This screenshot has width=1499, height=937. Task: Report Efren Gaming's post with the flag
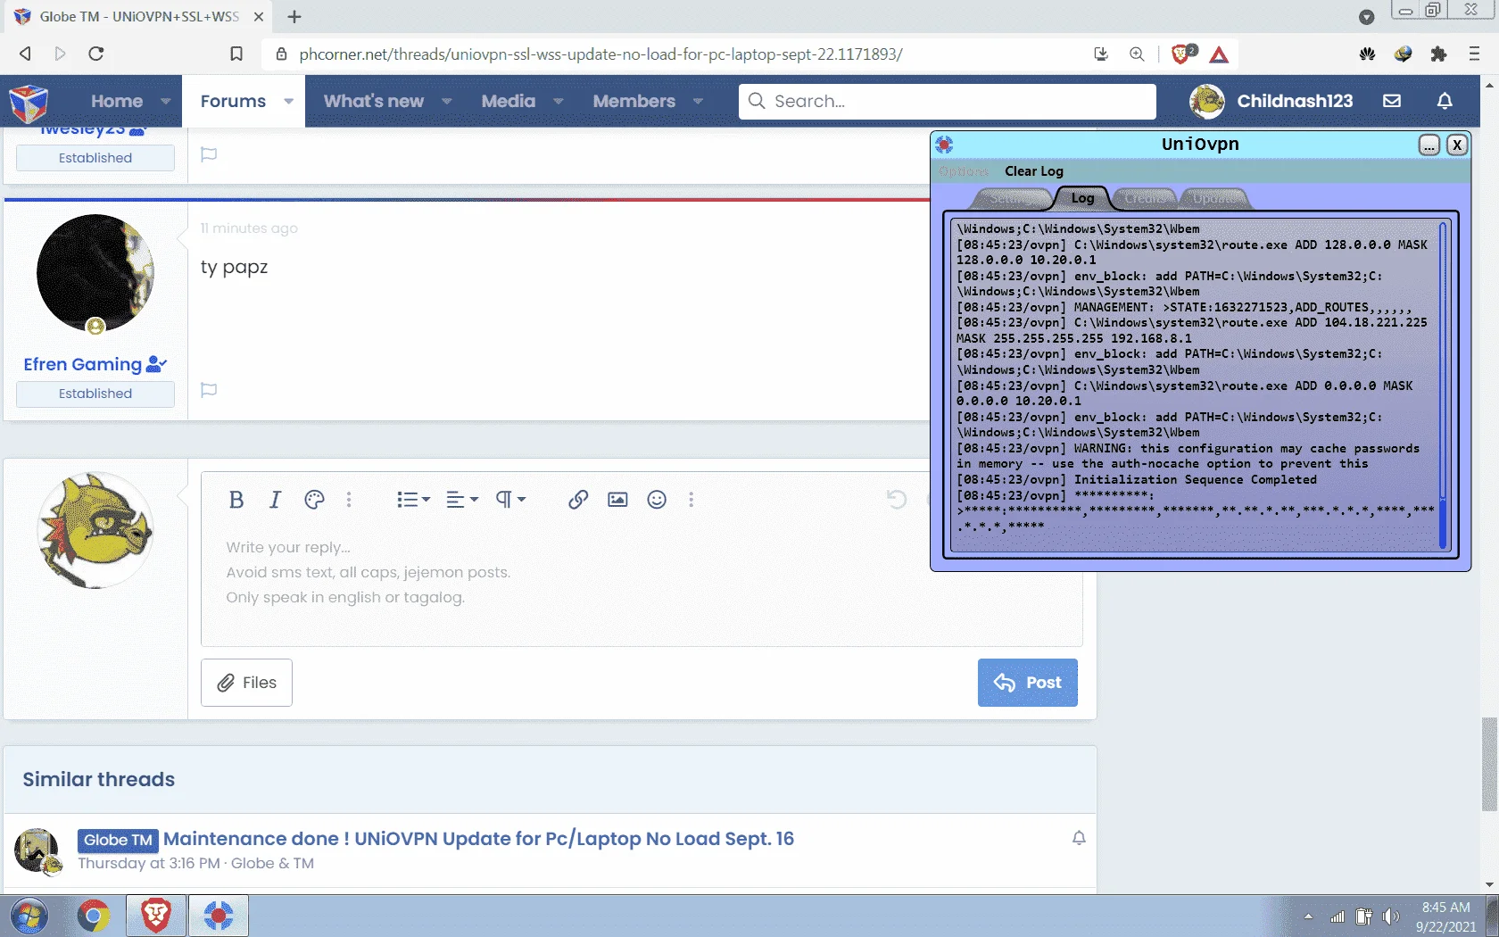coord(209,390)
